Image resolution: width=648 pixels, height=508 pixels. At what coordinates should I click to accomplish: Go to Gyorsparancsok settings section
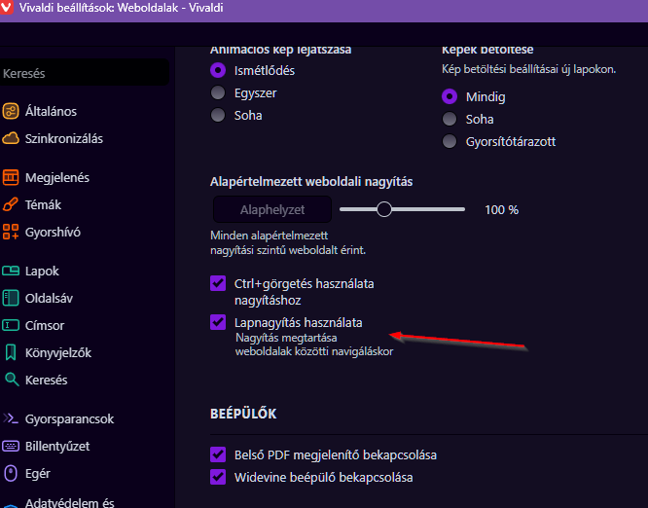click(x=69, y=418)
